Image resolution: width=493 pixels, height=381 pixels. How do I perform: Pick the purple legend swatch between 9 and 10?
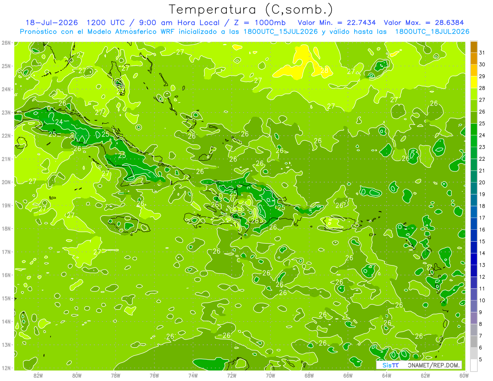[x=474, y=307]
